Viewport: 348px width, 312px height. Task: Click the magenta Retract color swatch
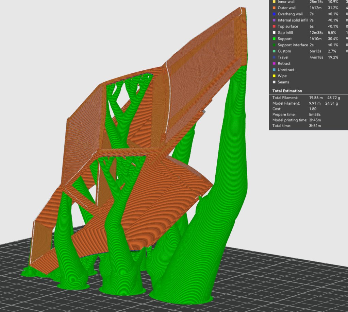coord(274,64)
